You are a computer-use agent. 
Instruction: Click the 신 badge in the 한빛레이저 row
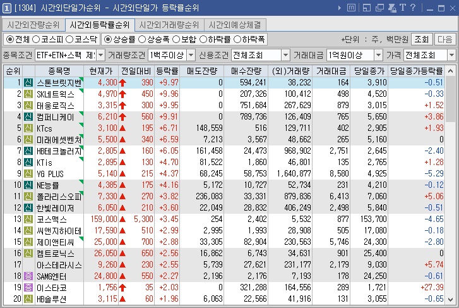click(28, 207)
